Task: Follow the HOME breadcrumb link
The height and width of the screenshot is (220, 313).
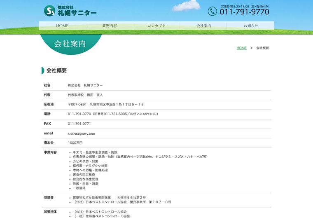Action: coord(241,48)
